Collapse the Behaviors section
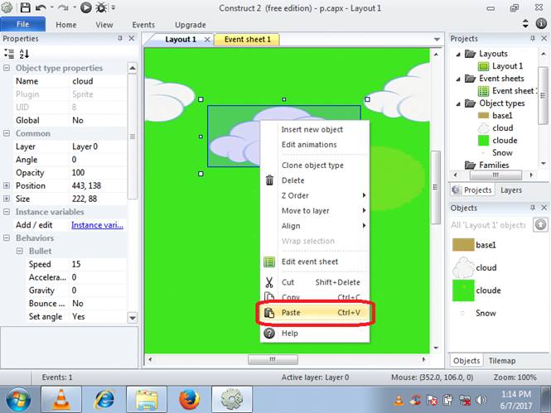The image size is (551, 413). coord(7,238)
